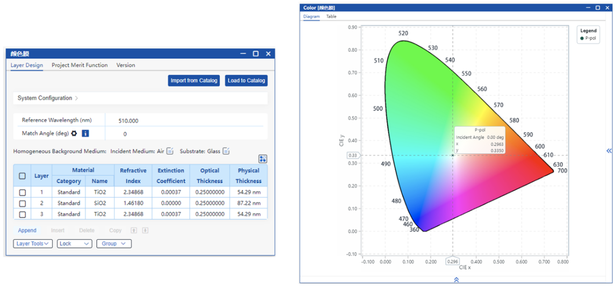Click the move layer up arrow icon

(x=134, y=231)
